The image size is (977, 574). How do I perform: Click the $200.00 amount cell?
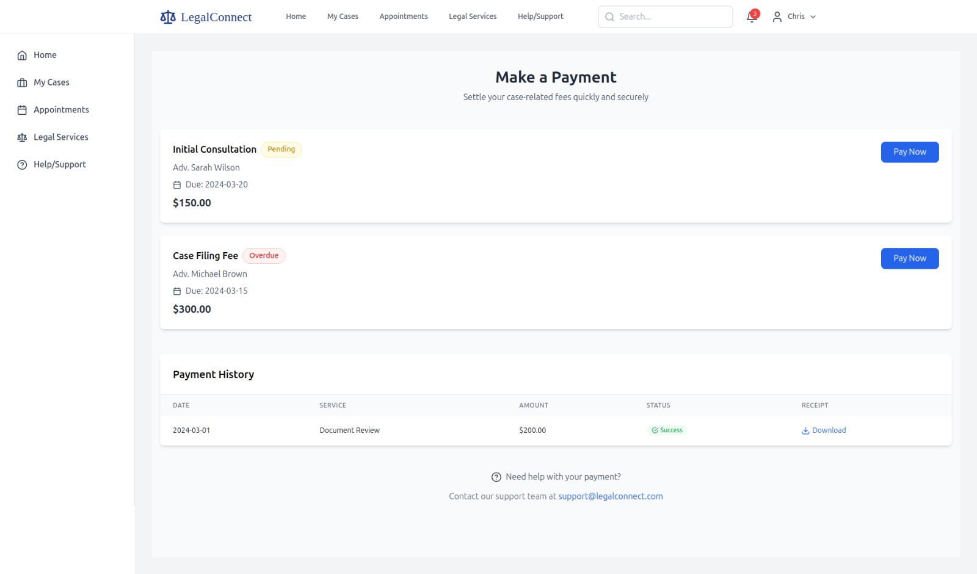point(532,431)
